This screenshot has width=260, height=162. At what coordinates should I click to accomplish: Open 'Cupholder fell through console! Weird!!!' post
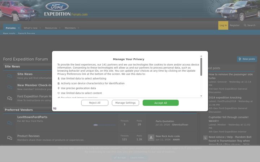pyautogui.click(x=229, y=119)
